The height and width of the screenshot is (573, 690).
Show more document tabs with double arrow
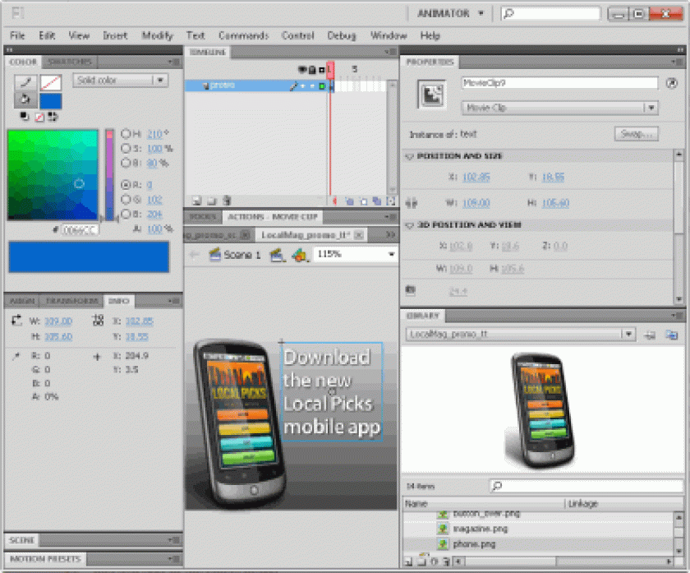coord(390,235)
